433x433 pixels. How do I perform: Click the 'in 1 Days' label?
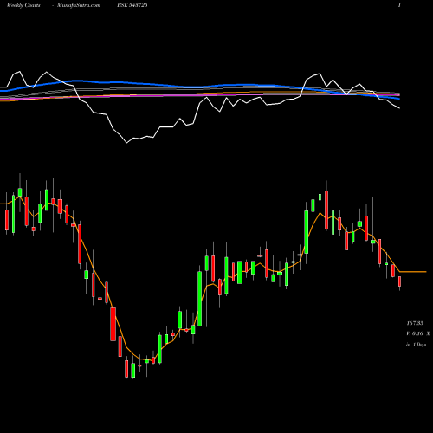[417, 345]
